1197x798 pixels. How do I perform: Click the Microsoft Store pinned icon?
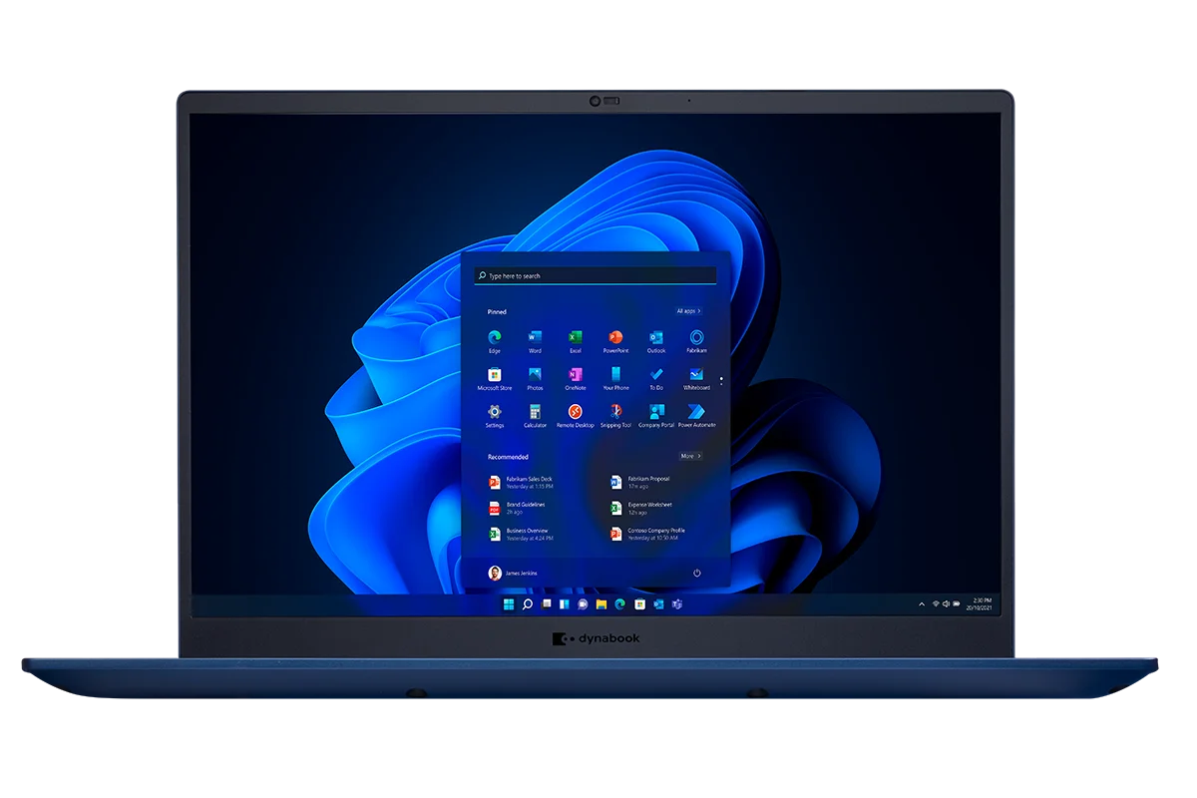click(x=495, y=375)
